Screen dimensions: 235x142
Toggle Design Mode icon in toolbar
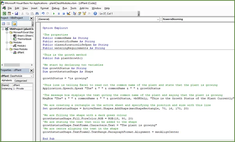point(68,14)
